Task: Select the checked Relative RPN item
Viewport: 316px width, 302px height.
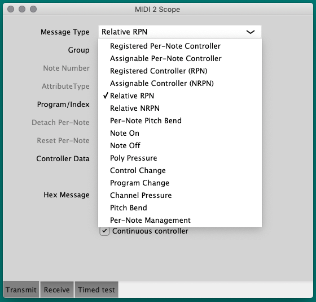Action: [x=180, y=96]
